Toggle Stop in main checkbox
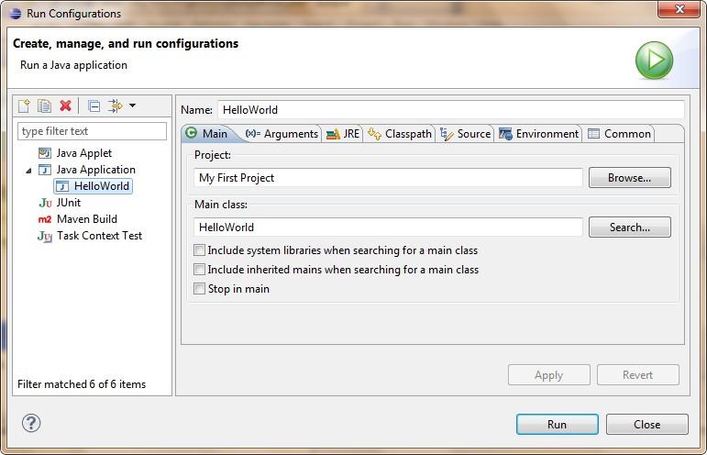 pos(199,289)
